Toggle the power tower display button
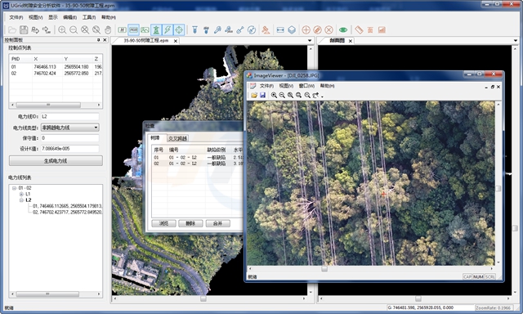 156,30
